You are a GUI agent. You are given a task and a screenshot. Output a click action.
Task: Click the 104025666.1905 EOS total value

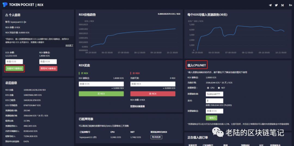33,95
